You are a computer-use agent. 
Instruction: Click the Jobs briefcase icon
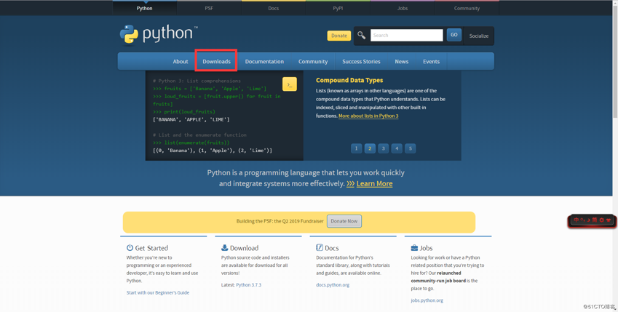[x=414, y=248]
